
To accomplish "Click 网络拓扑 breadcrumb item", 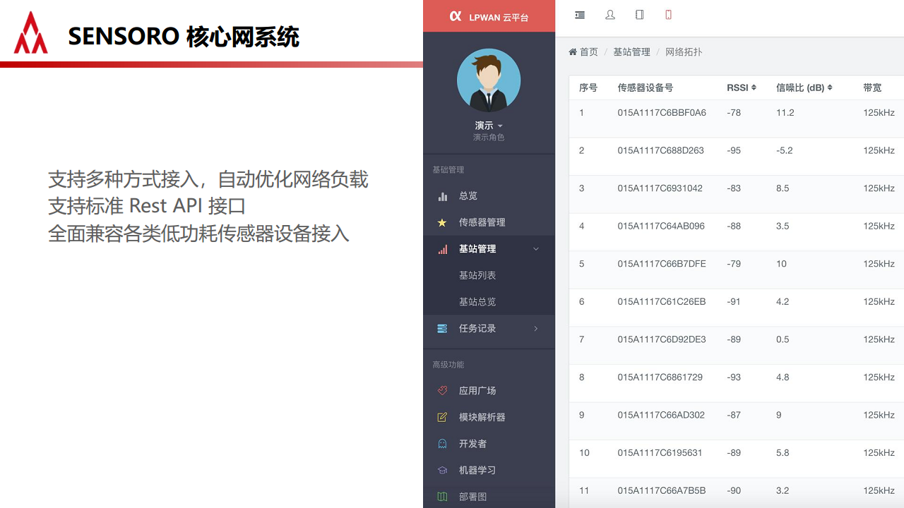I will point(684,52).
